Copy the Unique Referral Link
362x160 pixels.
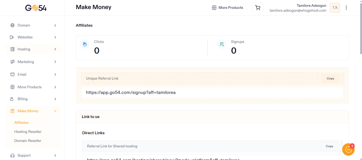tap(330, 79)
